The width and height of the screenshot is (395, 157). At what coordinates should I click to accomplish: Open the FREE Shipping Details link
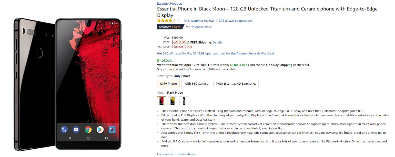(x=217, y=42)
